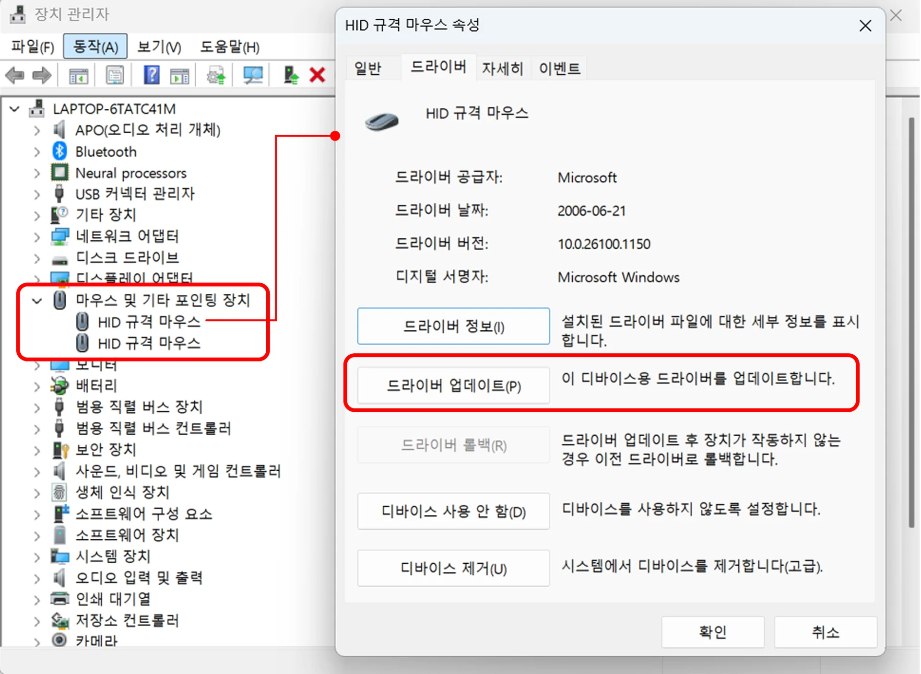This screenshot has height=674, width=921.
Task: Collapse the 마우스 및 기타 포인팅 장치 node
Action: pyautogui.click(x=37, y=301)
